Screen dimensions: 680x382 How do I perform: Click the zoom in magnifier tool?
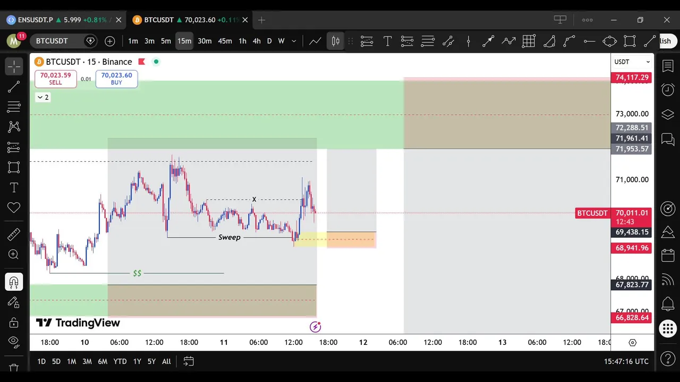[14, 255]
